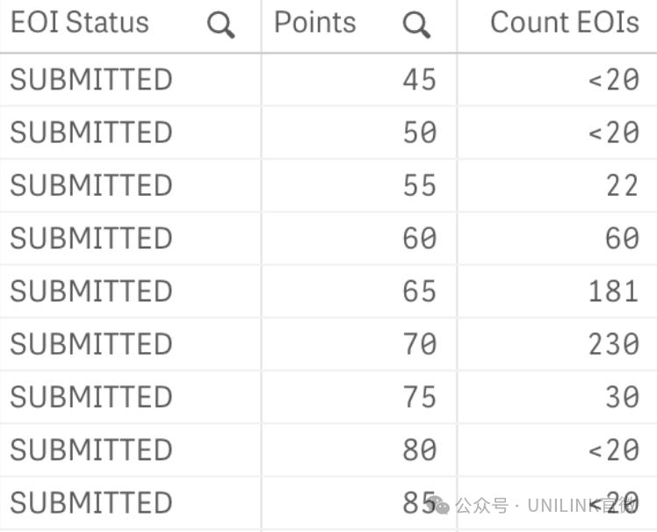657x532 pixels.
Task: Click the <20 count in the 45 points row
Action: (614, 80)
